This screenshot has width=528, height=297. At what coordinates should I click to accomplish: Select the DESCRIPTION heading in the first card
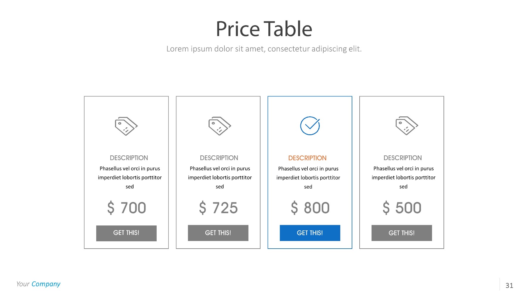click(129, 158)
